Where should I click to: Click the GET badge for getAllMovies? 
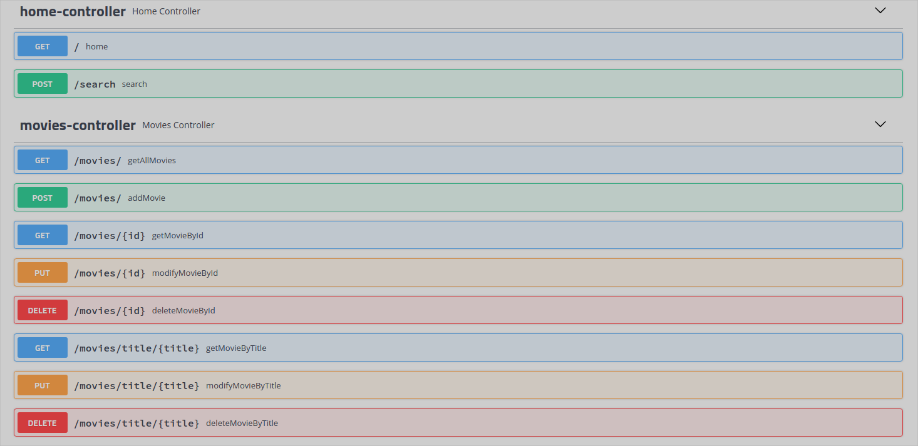tap(43, 160)
